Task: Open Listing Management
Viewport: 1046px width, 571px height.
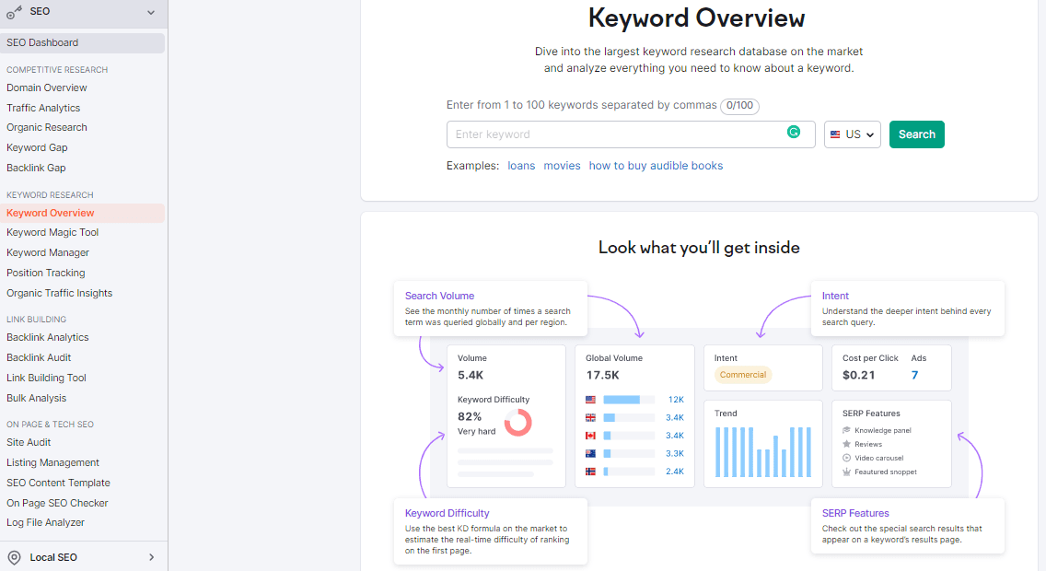Action: point(52,462)
